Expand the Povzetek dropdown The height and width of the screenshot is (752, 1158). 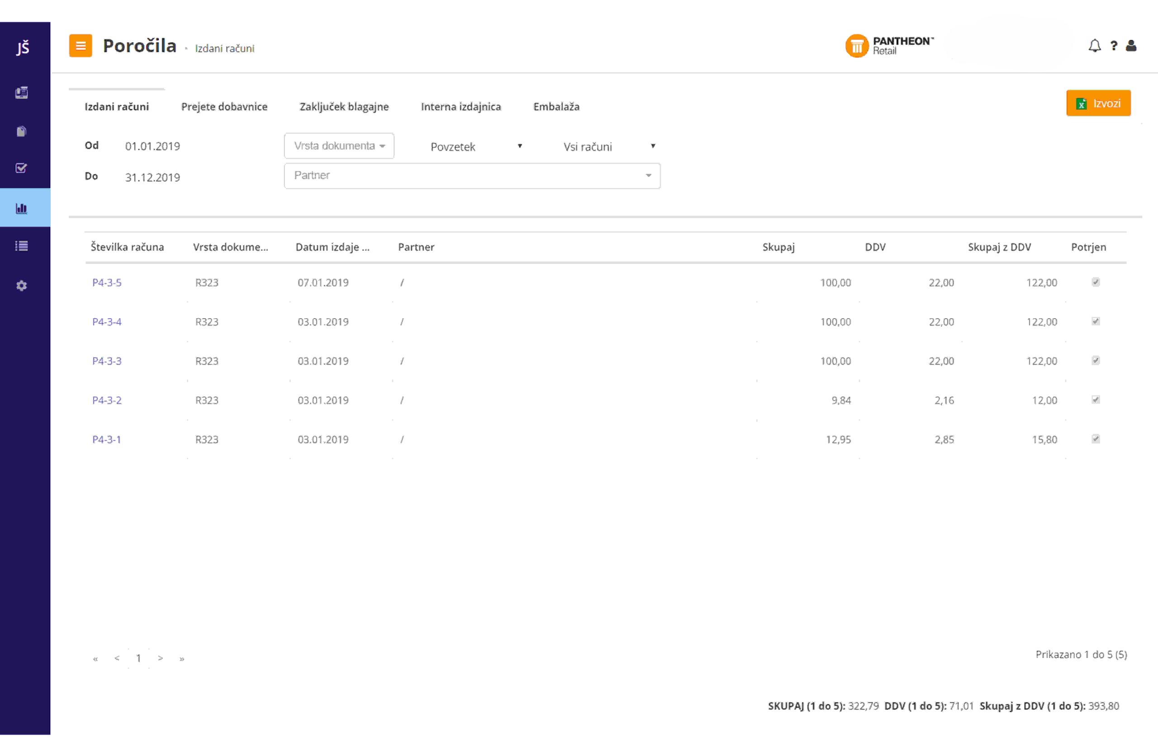click(x=475, y=146)
